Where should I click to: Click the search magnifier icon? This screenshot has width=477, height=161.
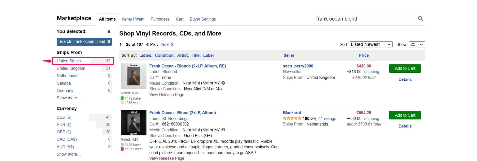420,19
